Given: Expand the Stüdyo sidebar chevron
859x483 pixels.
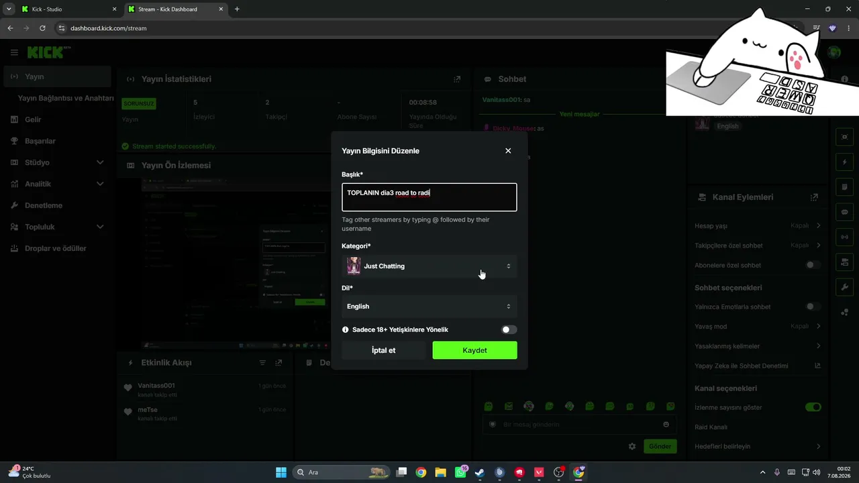Looking at the screenshot, I should (x=100, y=162).
